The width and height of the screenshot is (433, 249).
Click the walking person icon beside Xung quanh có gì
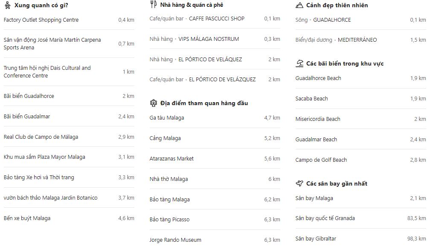(x=7, y=6)
